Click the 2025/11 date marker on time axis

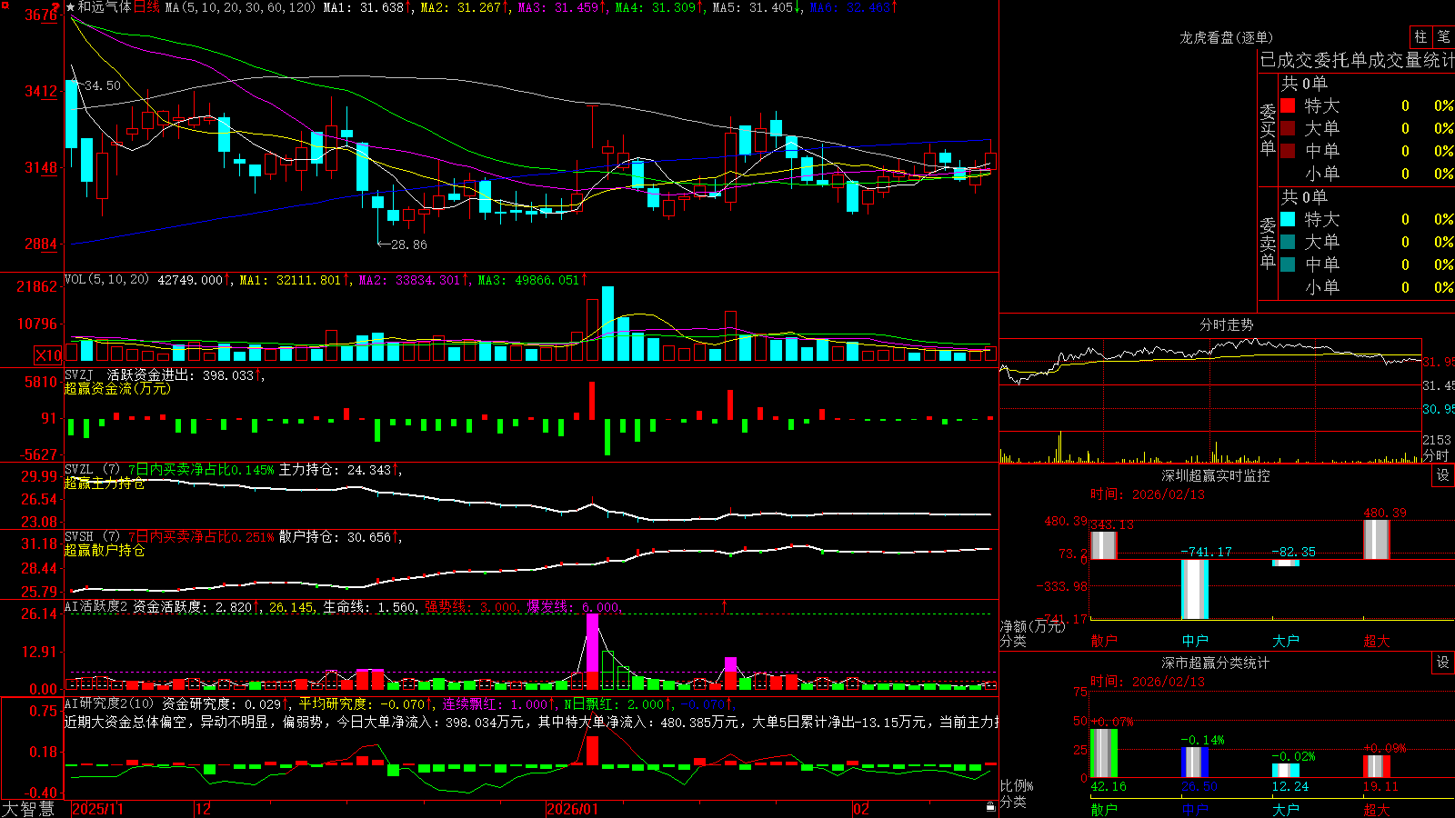tap(97, 809)
